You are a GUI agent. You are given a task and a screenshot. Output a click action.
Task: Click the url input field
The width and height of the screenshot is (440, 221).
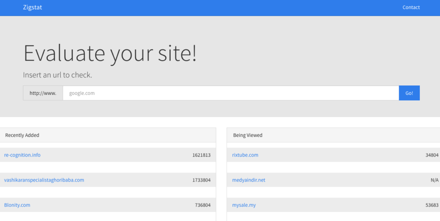click(231, 93)
